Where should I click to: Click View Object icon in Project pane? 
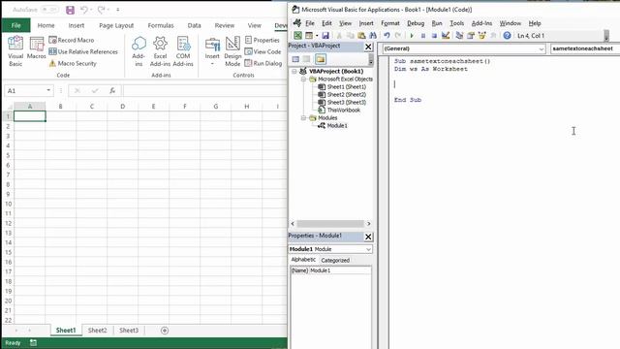pyautogui.click(x=307, y=59)
